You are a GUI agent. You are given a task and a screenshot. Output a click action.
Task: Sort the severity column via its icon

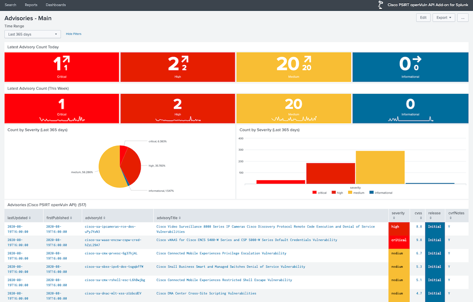pyautogui.click(x=393, y=218)
